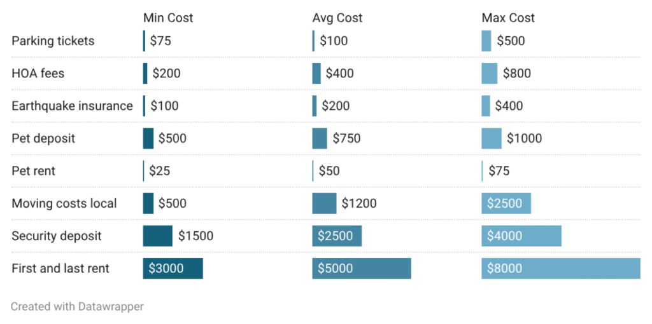Click the Min Cost column header

pyautogui.click(x=168, y=18)
